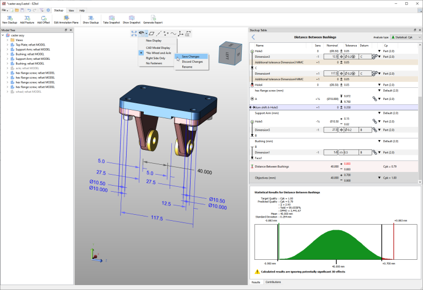Collapse the caster assy root node

click(3, 35)
